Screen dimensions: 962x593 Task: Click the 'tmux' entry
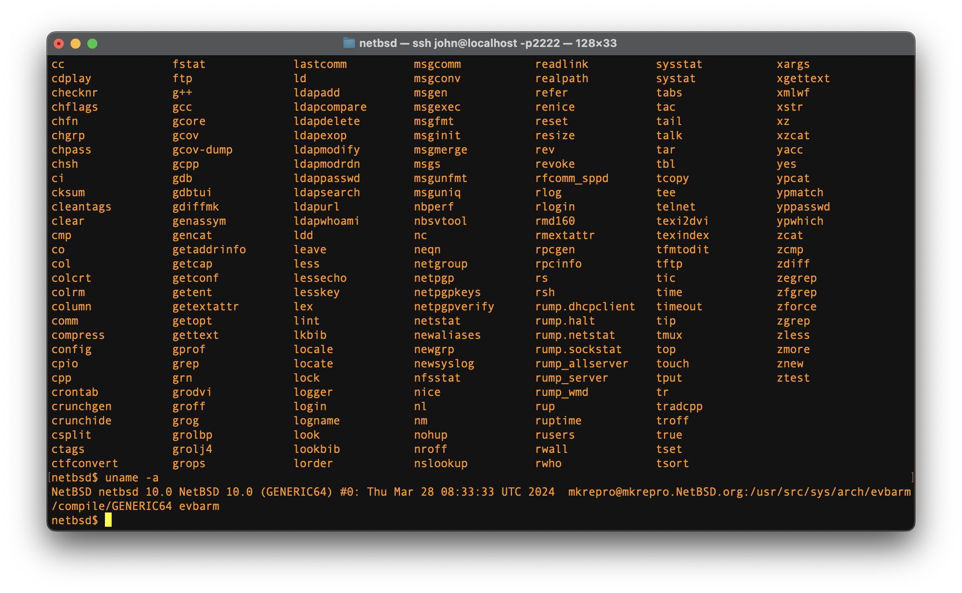coord(669,335)
